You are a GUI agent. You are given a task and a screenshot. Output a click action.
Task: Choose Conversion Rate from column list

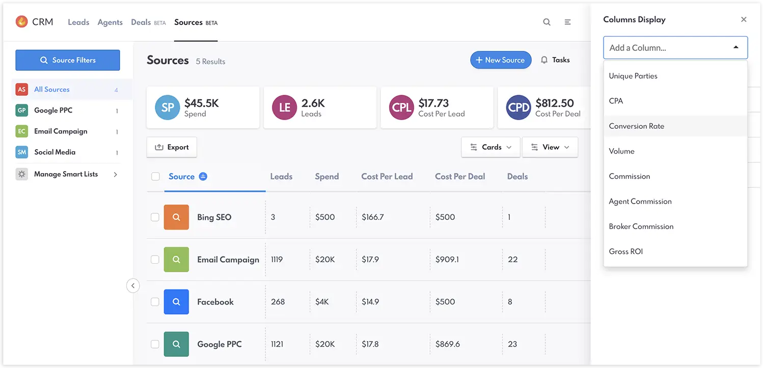coord(637,126)
